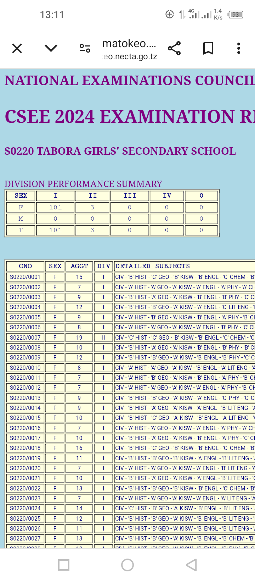Select the S0220 TABORA GIRLS' SECONDARY SCHOOL heading
The width and height of the screenshot is (255, 582).
(120, 151)
